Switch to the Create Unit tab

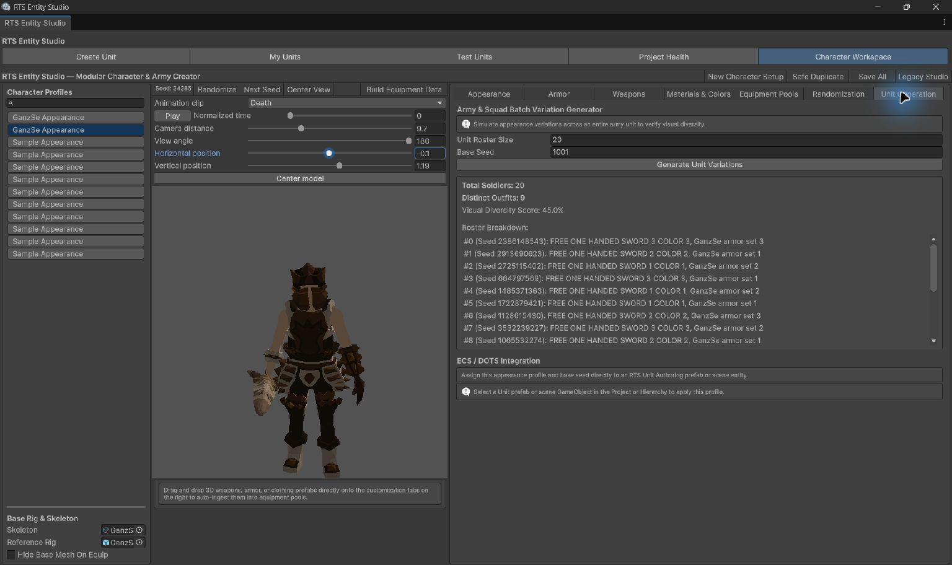point(96,56)
